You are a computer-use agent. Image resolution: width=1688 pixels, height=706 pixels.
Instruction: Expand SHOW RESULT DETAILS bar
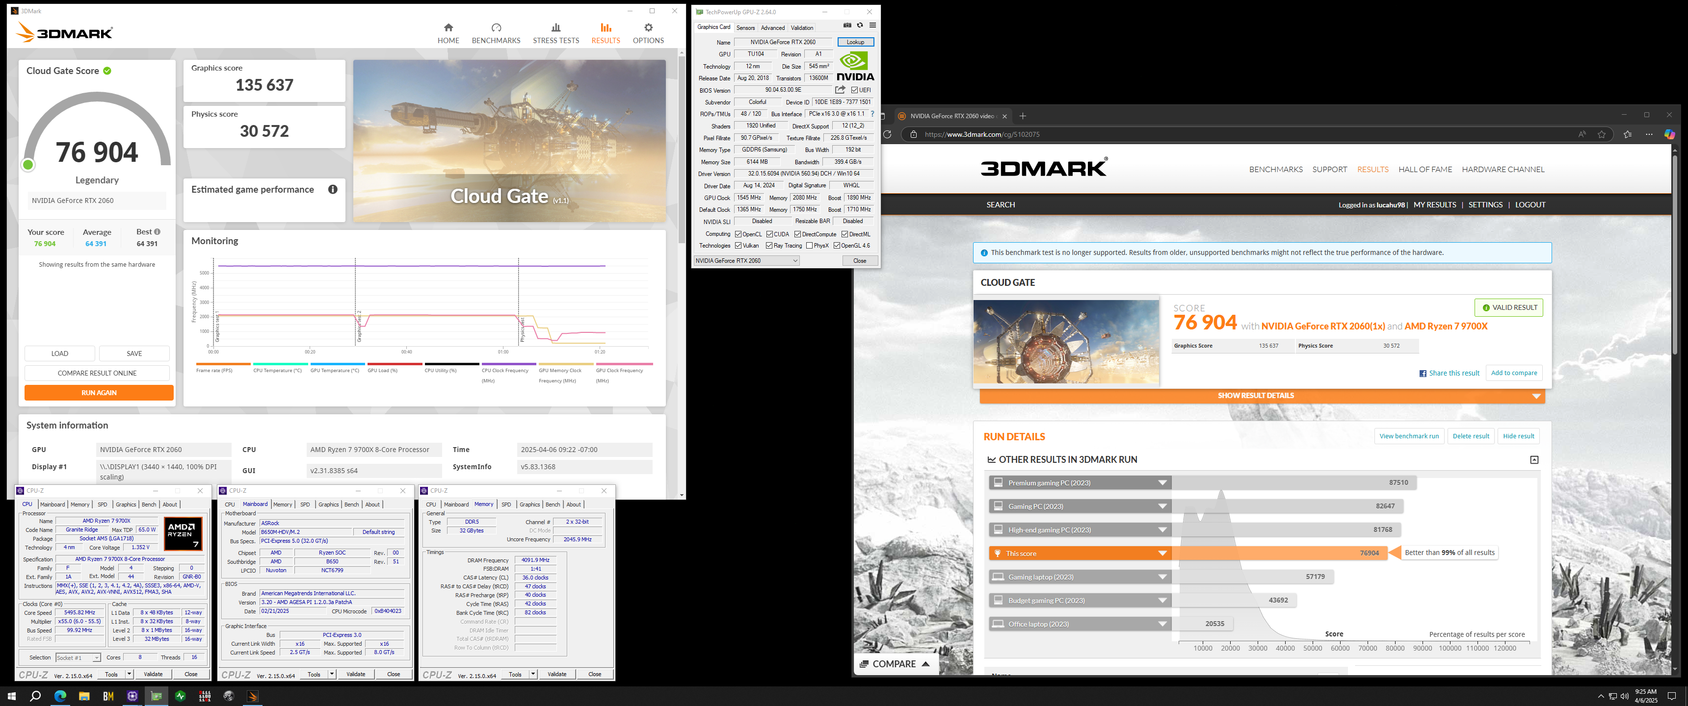(1262, 396)
